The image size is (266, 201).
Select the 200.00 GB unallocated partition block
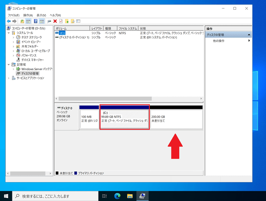pos(176,119)
